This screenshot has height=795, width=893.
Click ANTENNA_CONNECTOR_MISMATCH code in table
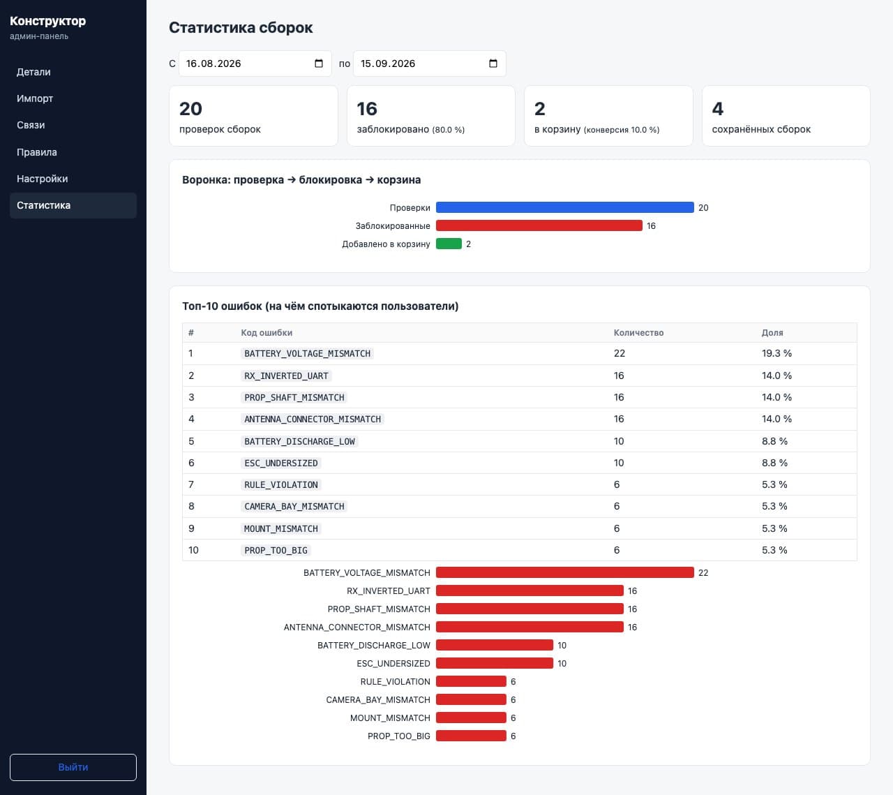pos(313,419)
